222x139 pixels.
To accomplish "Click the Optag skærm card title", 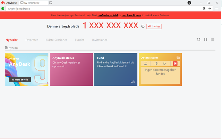I will click(x=149, y=58).
